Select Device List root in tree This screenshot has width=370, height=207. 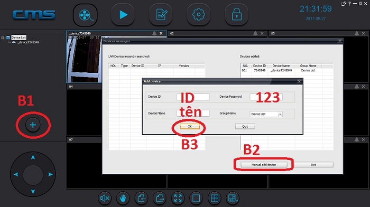[18, 37]
